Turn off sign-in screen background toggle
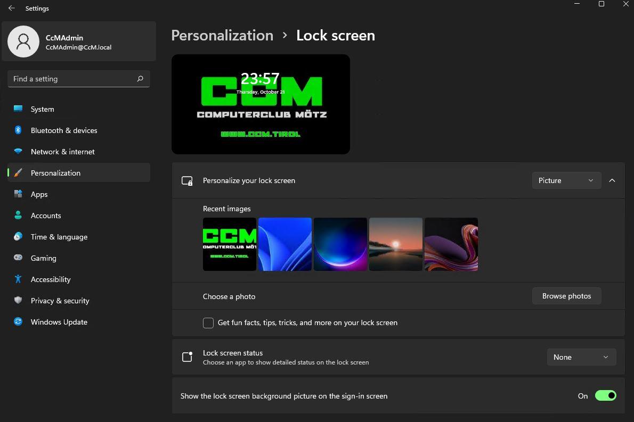The image size is (634, 422). [x=605, y=396]
